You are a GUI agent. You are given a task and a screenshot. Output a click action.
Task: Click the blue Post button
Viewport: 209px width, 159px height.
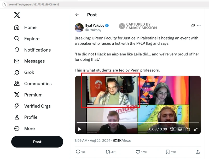(37, 142)
